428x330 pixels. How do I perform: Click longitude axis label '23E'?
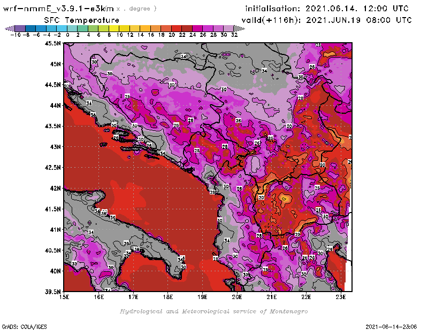341,297
